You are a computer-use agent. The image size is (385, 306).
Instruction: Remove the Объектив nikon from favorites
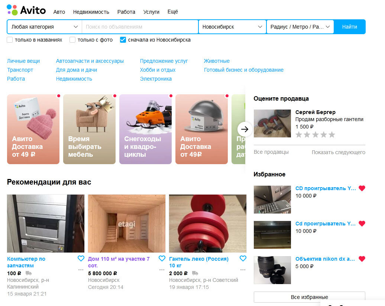click(x=362, y=259)
